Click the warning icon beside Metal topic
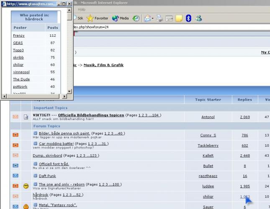270x209 pixels. (x=26, y=206)
